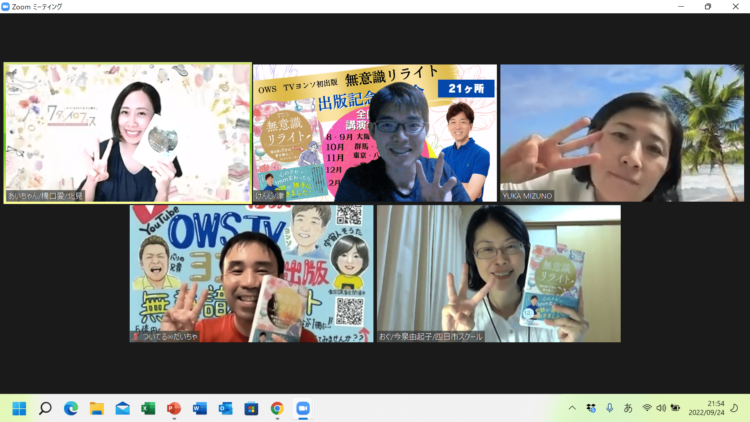Open speaker volume control

click(x=661, y=408)
